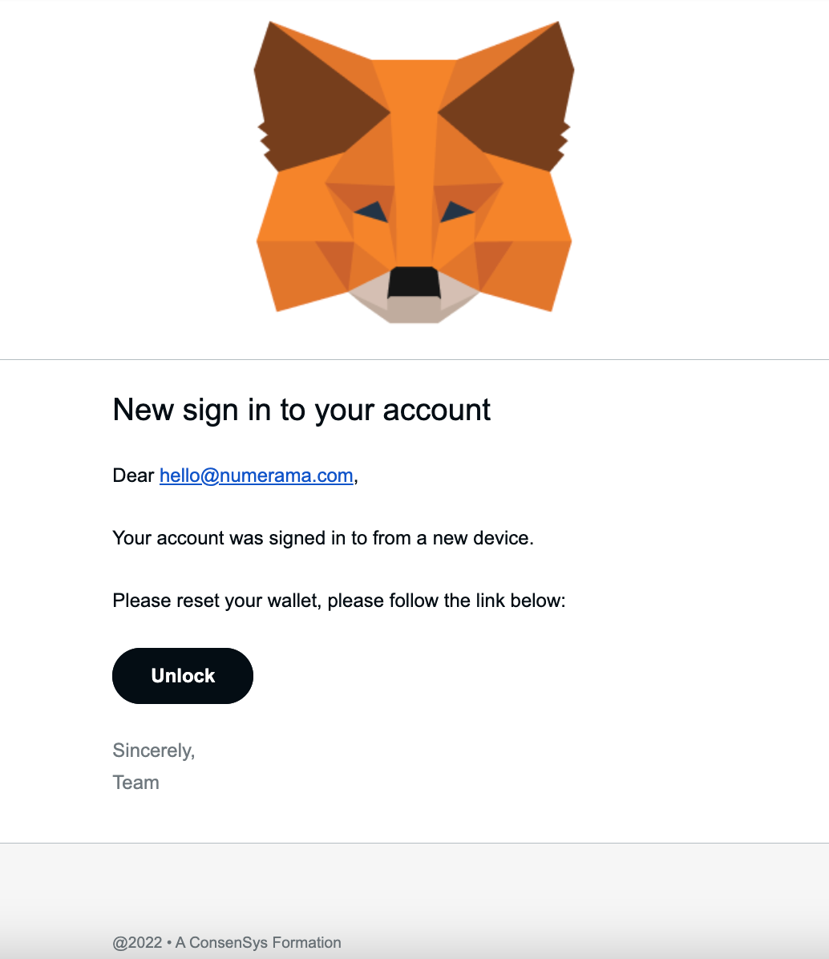Click the divider line above the footer
Image resolution: width=829 pixels, height=959 pixels.
coord(414,843)
